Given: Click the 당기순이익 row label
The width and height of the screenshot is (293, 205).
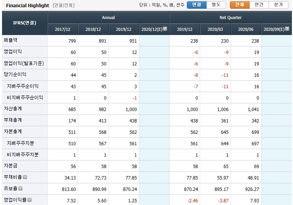Looking at the screenshot, I should click(15, 74).
